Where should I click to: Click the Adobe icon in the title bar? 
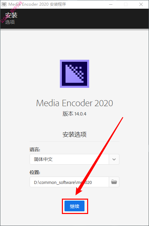(x=4, y=4)
